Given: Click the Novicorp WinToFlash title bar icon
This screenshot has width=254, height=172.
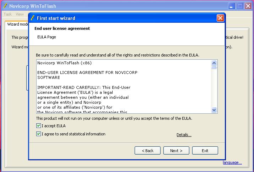Looking at the screenshot, I should pyautogui.click(x=5, y=6).
